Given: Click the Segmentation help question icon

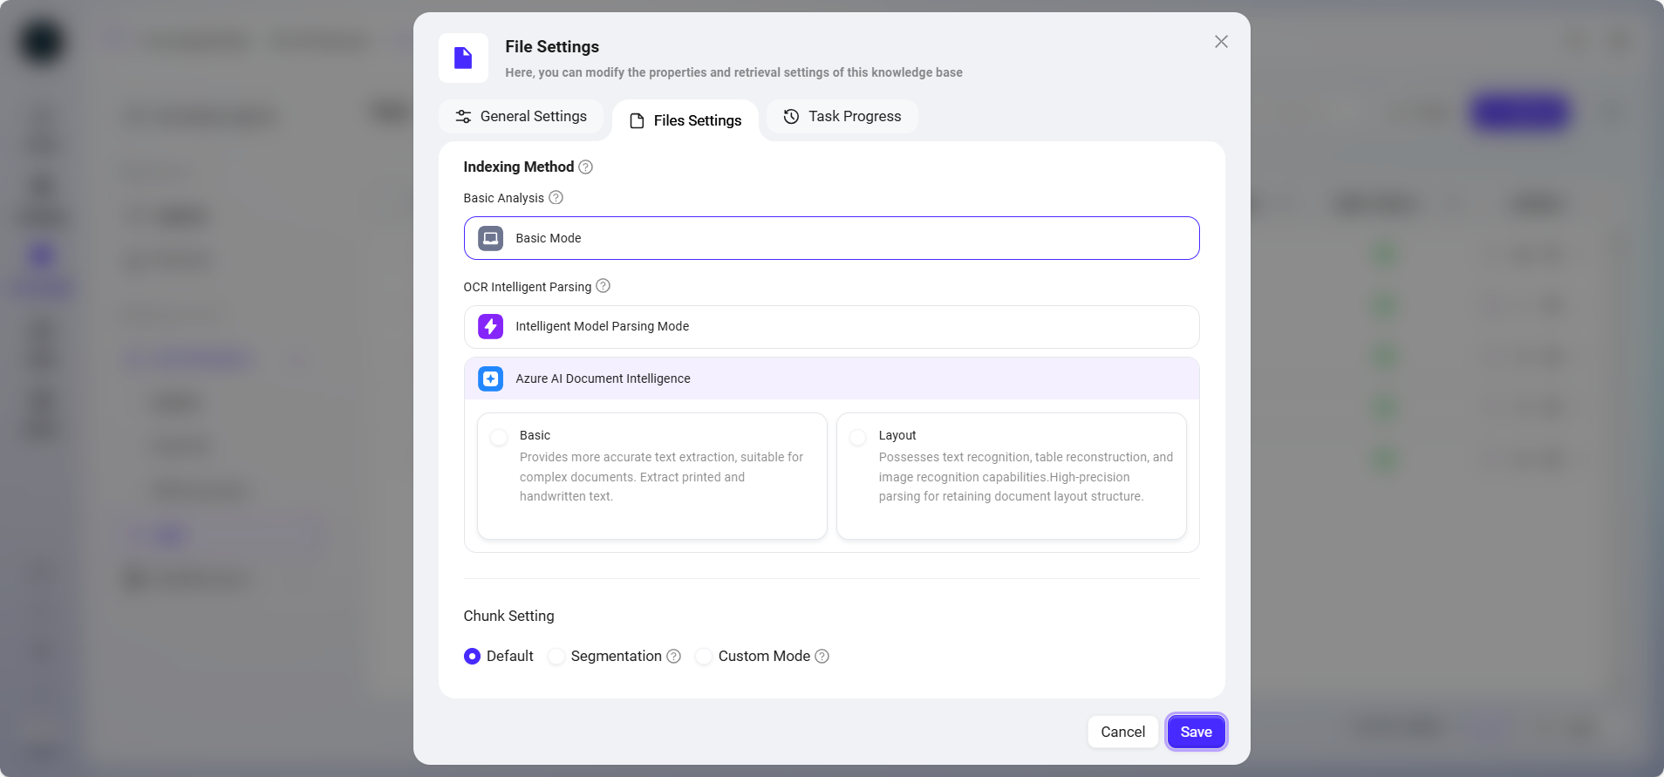Looking at the screenshot, I should pyautogui.click(x=674, y=657).
